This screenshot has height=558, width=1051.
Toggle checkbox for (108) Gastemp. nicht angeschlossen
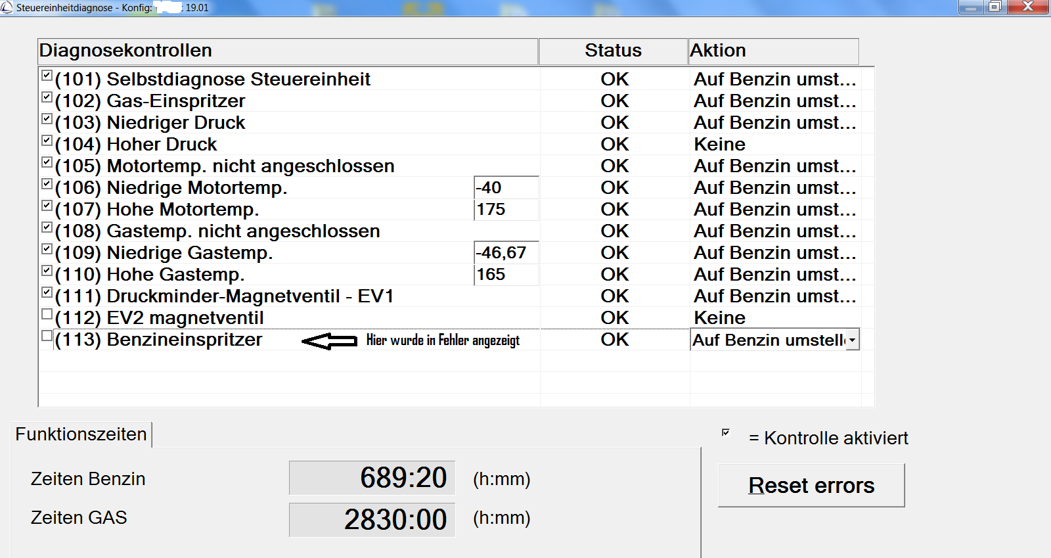47,227
